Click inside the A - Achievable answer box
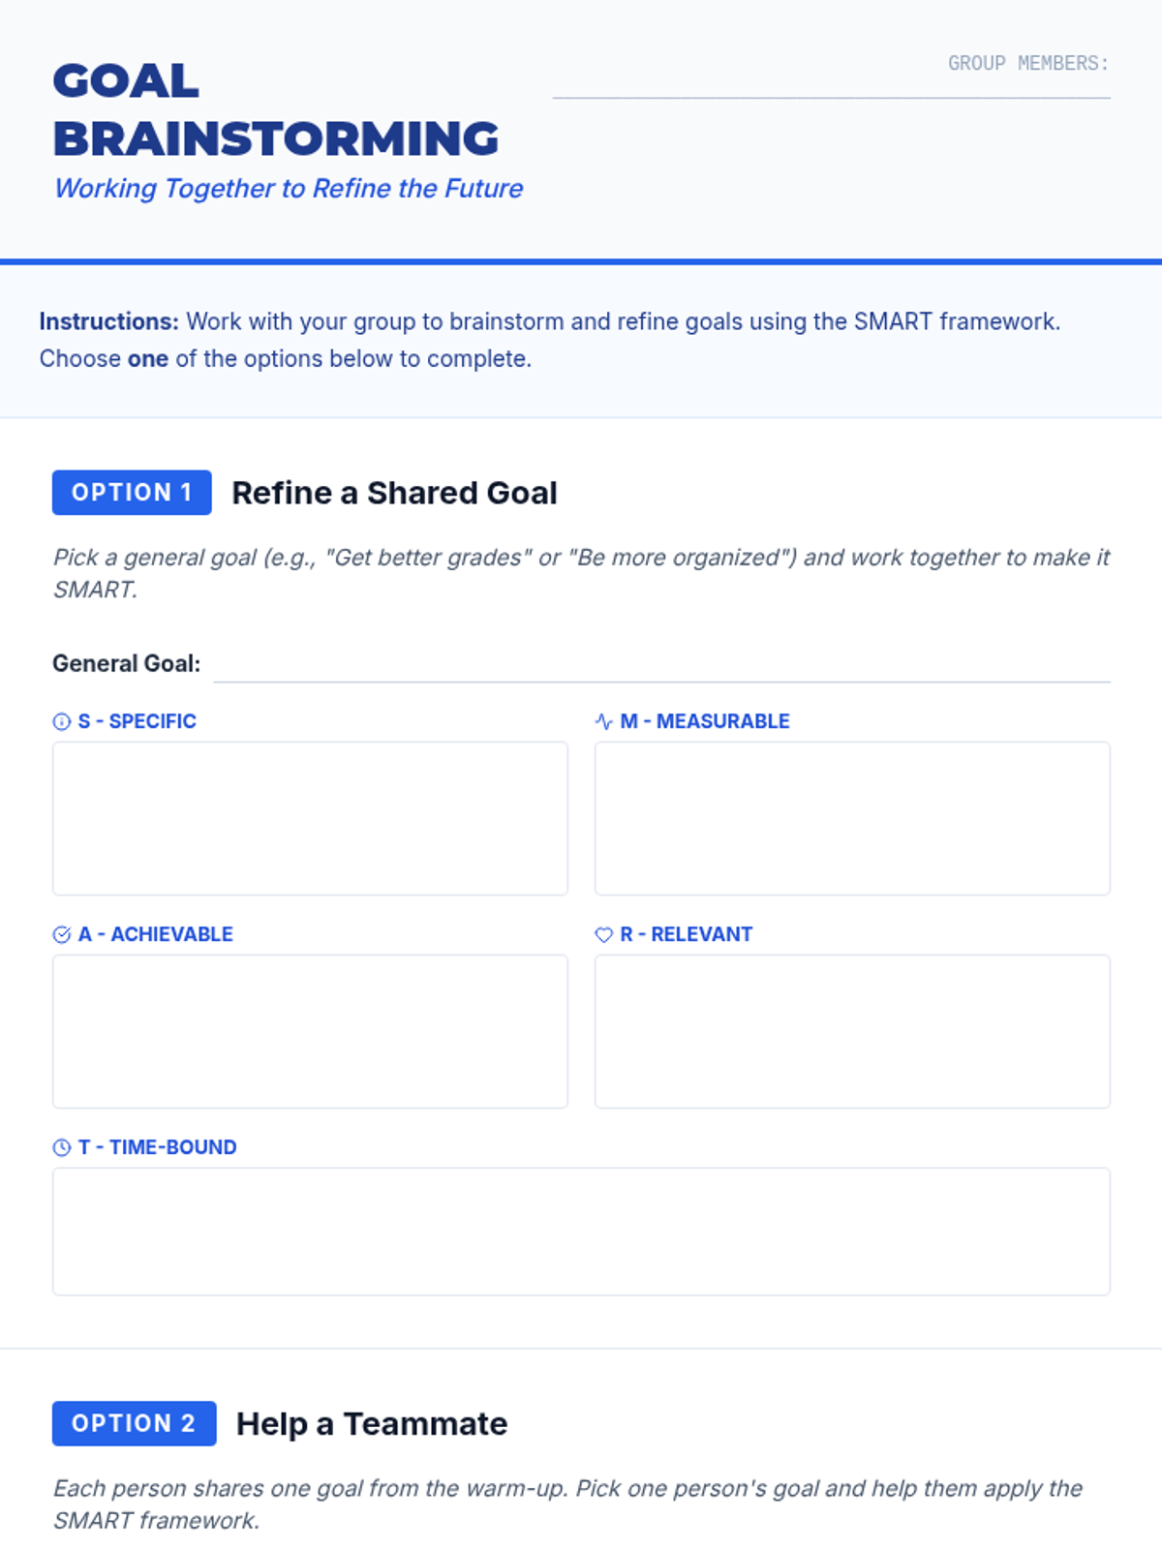 pyautogui.click(x=310, y=1031)
